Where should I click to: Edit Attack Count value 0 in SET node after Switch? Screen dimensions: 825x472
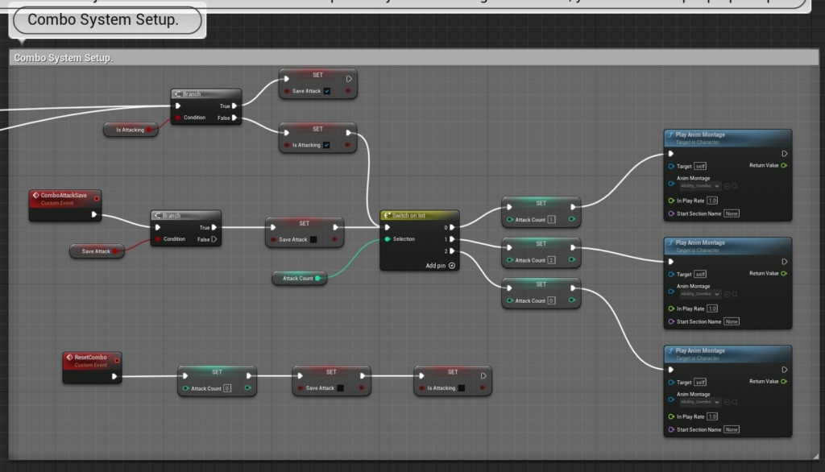pos(551,300)
